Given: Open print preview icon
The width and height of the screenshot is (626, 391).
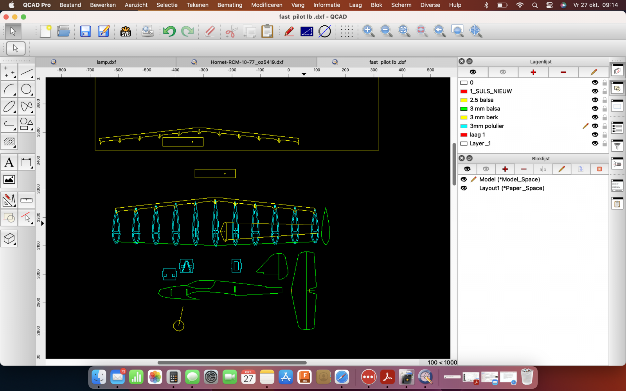Looking at the screenshot, I should pyautogui.click(x=148, y=31).
